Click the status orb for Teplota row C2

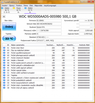pyautogui.click(x=4, y=75)
